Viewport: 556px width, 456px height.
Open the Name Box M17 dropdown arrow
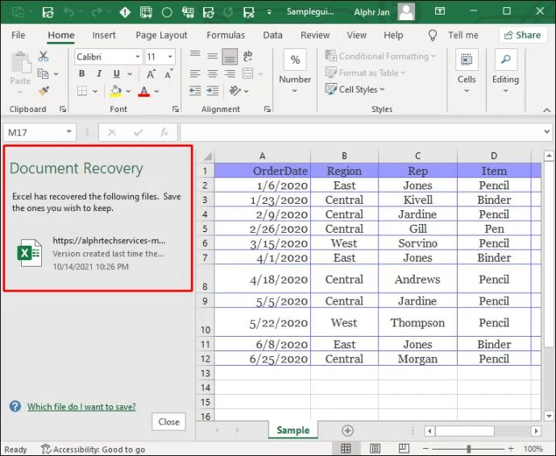coord(68,132)
